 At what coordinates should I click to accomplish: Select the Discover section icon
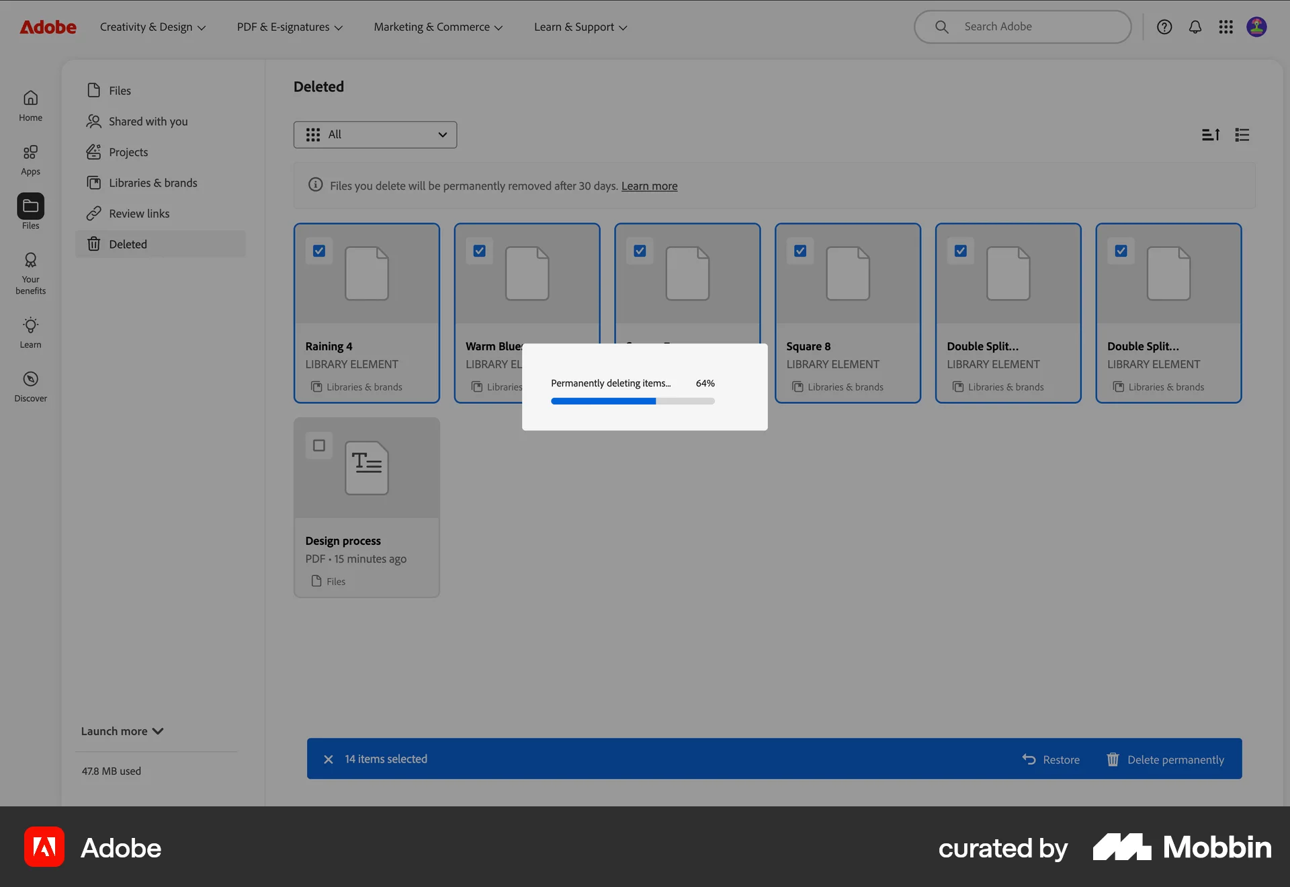[30, 385]
